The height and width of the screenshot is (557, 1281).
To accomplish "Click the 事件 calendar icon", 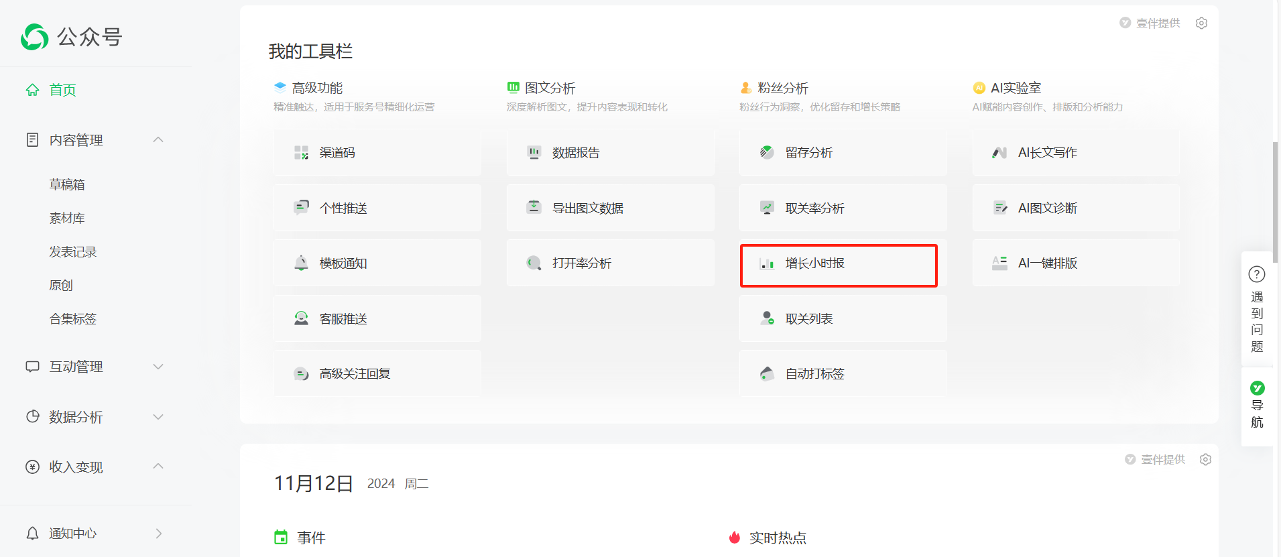I will [281, 537].
